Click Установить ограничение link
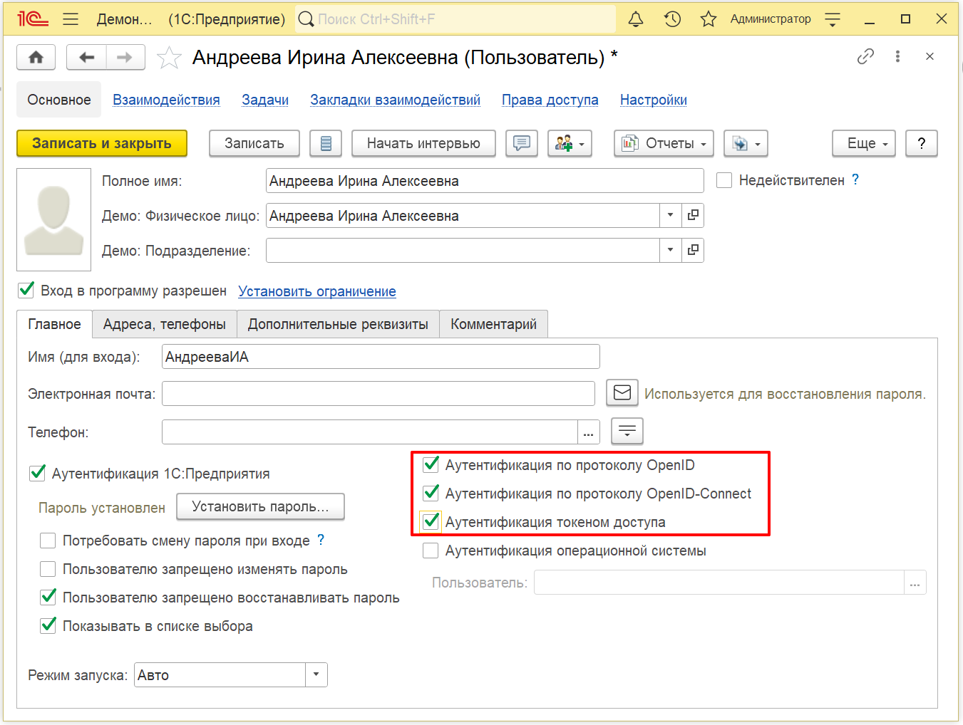 (x=317, y=291)
